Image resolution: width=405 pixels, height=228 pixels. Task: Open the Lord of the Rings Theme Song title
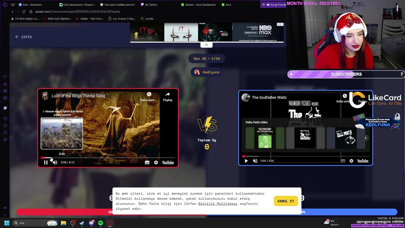[x=78, y=96]
